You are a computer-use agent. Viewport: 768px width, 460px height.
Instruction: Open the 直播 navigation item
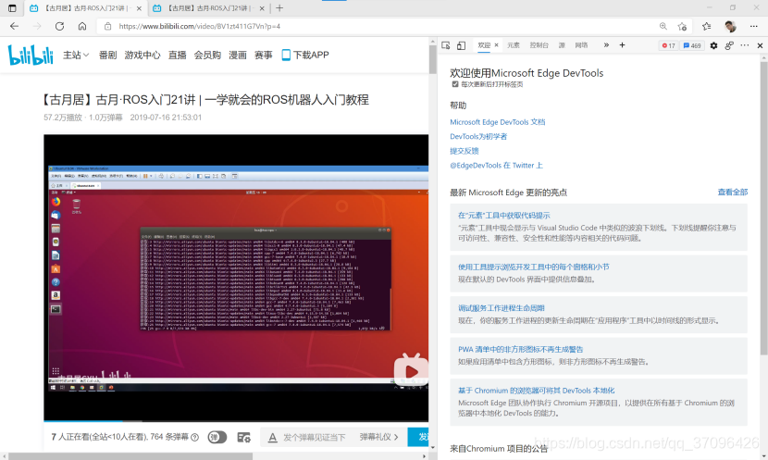point(177,55)
